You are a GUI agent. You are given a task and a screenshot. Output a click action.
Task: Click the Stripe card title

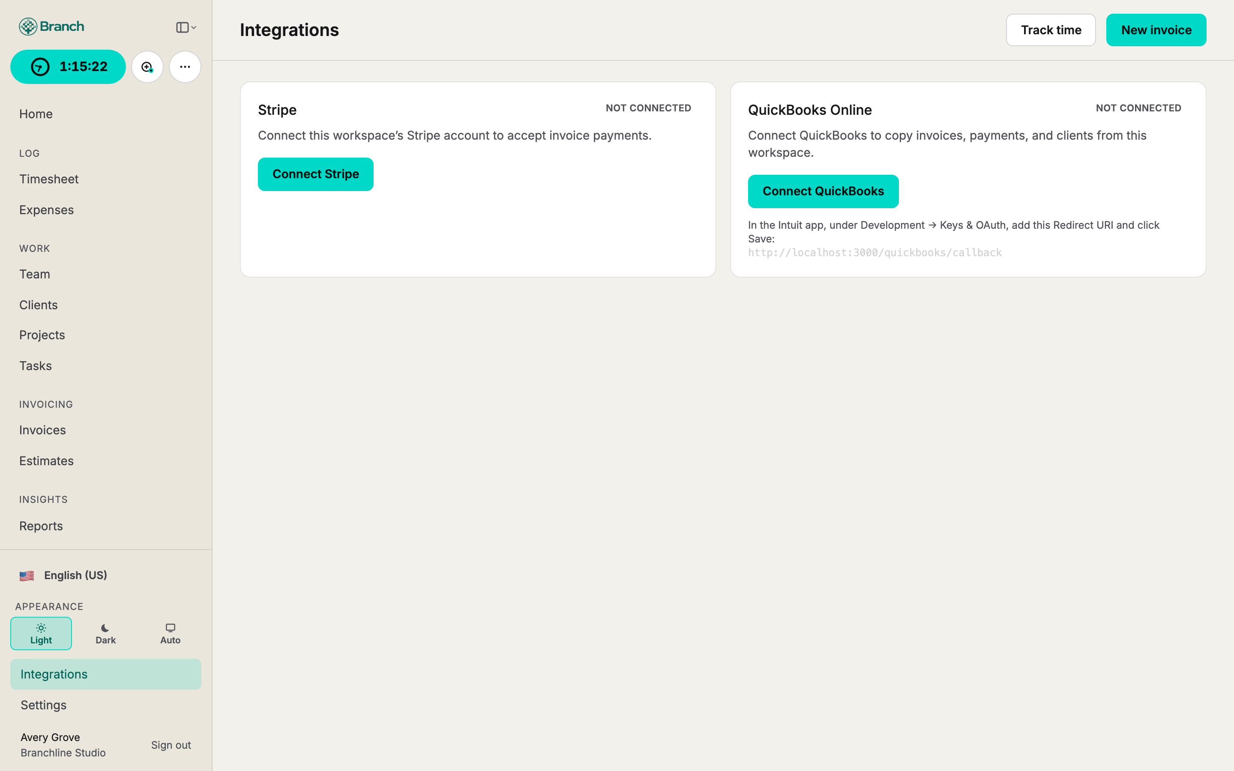[x=277, y=110]
